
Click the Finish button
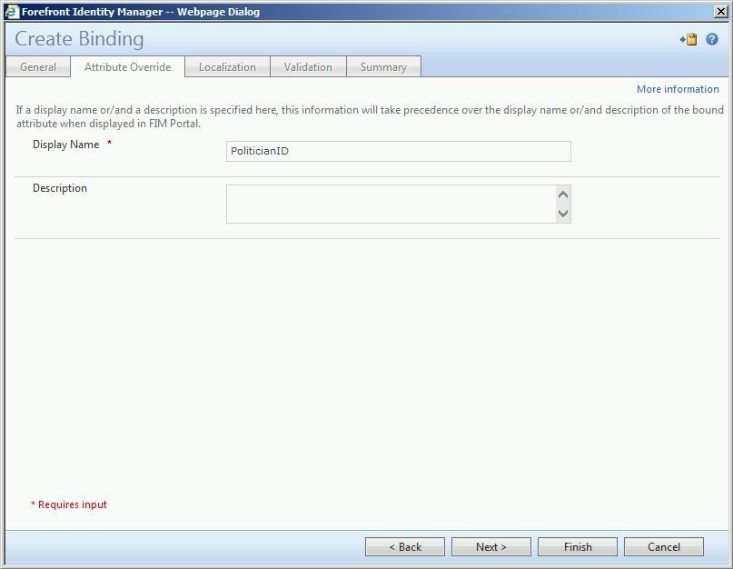(x=578, y=546)
